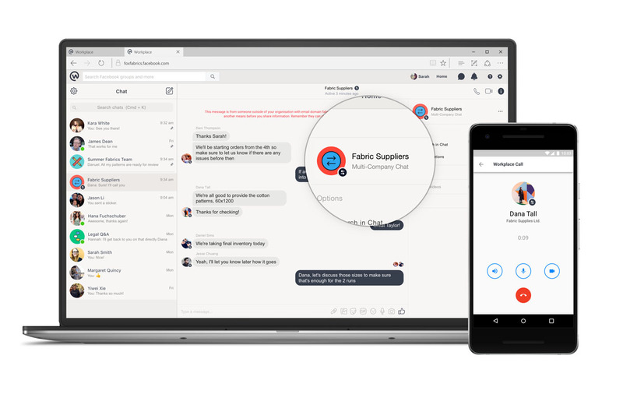This screenshot has height=394, width=623.
Task: Go back in browser with left arrow
Action: pyautogui.click(x=73, y=63)
